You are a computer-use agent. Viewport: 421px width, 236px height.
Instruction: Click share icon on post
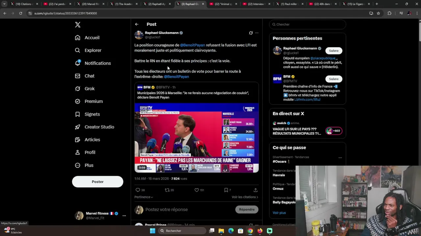(256, 190)
